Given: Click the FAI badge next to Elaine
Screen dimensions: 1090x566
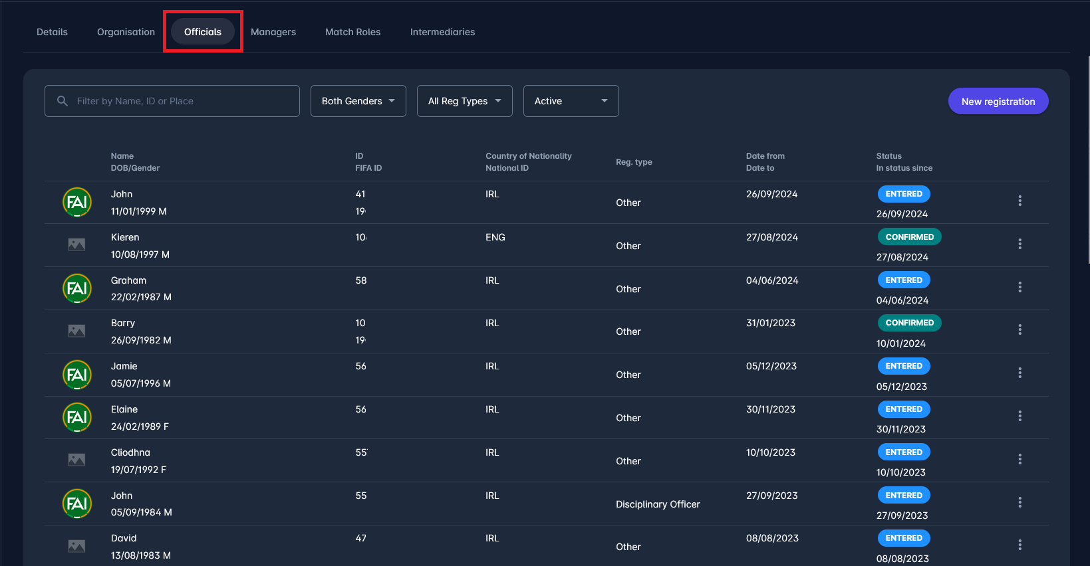Looking at the screenshot, I should pyautogui.click(x=77, y=417).
